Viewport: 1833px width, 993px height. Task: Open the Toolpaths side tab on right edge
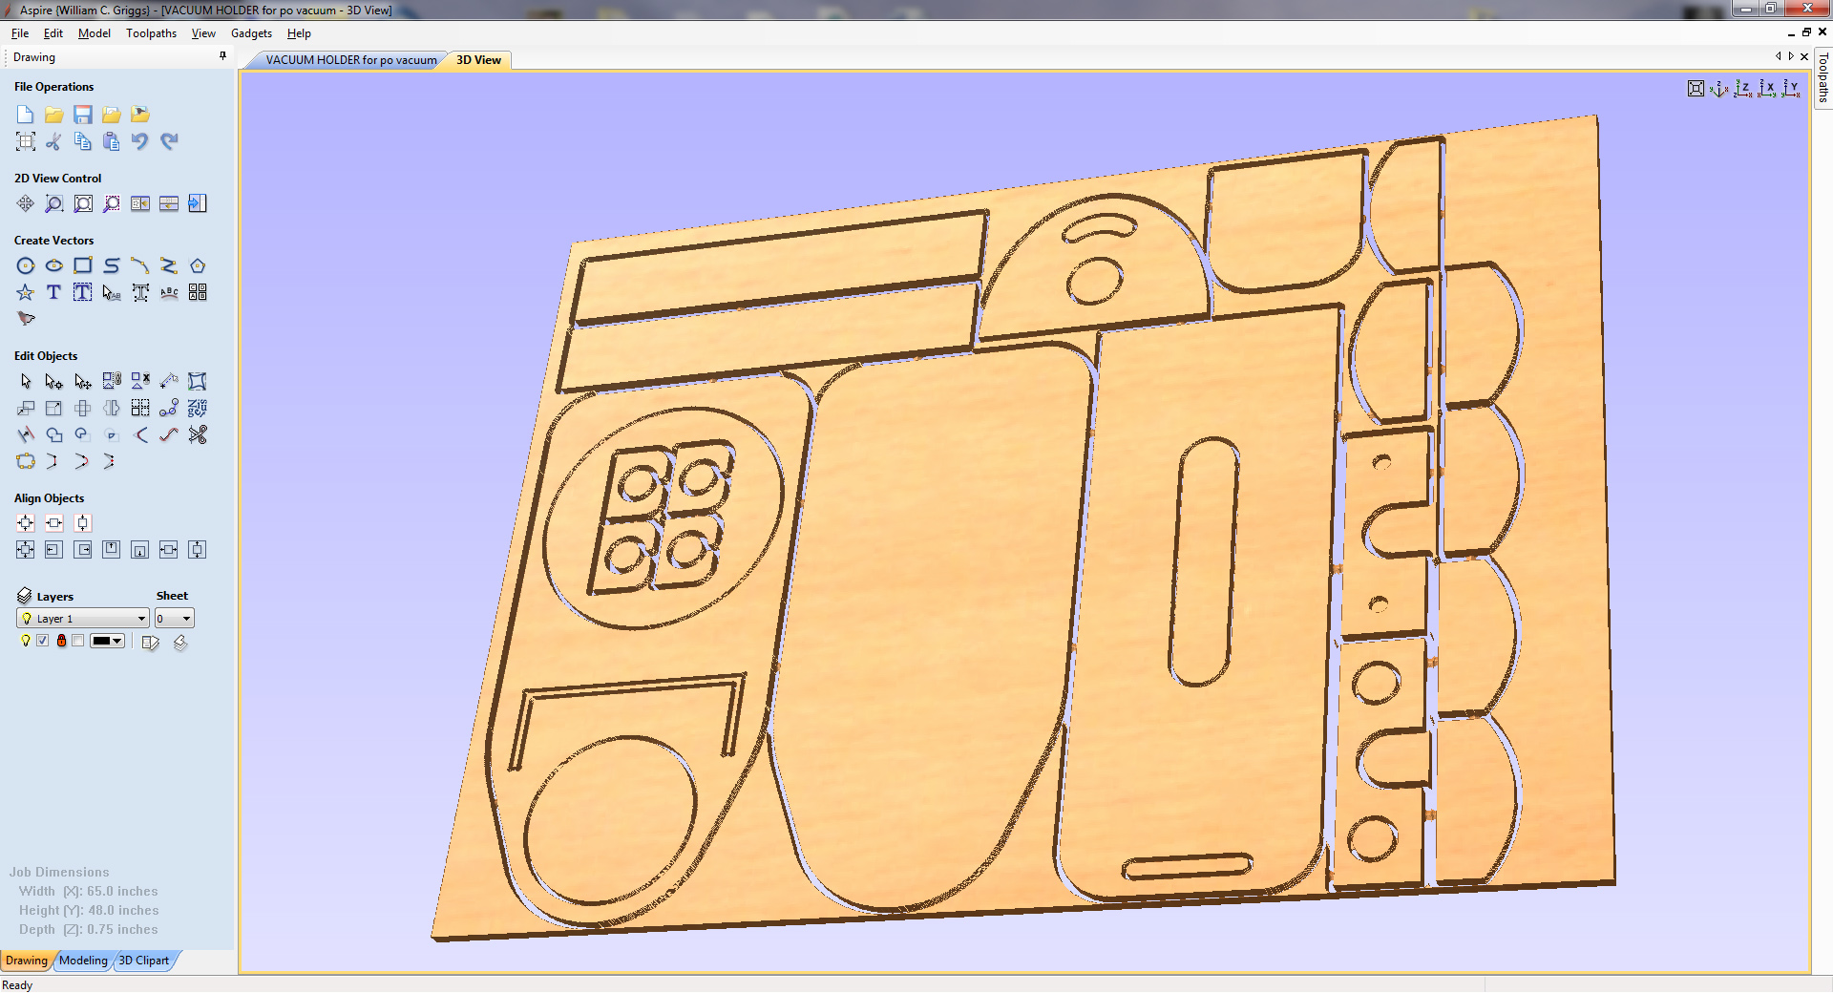click(1822, 78)
